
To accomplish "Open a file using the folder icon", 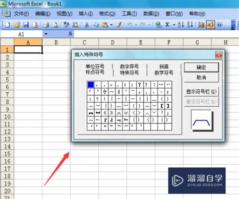I will click(x=17, y=25).
